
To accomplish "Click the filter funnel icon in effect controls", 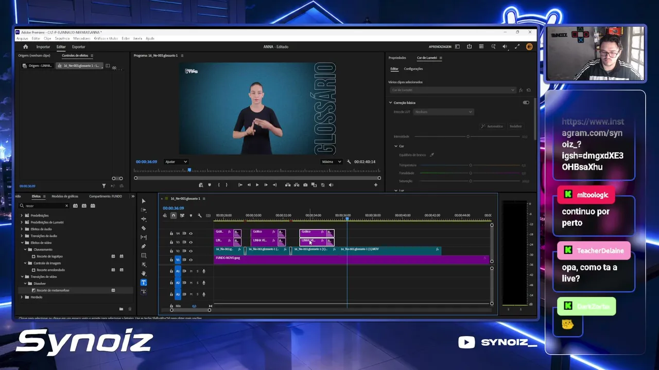I will [103, 186].
